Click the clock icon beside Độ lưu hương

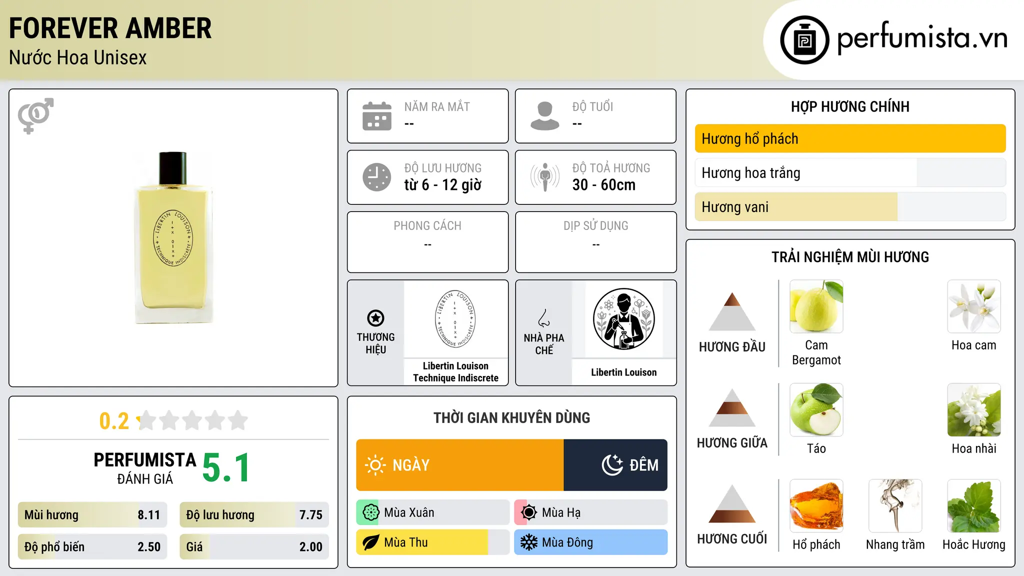377,177
